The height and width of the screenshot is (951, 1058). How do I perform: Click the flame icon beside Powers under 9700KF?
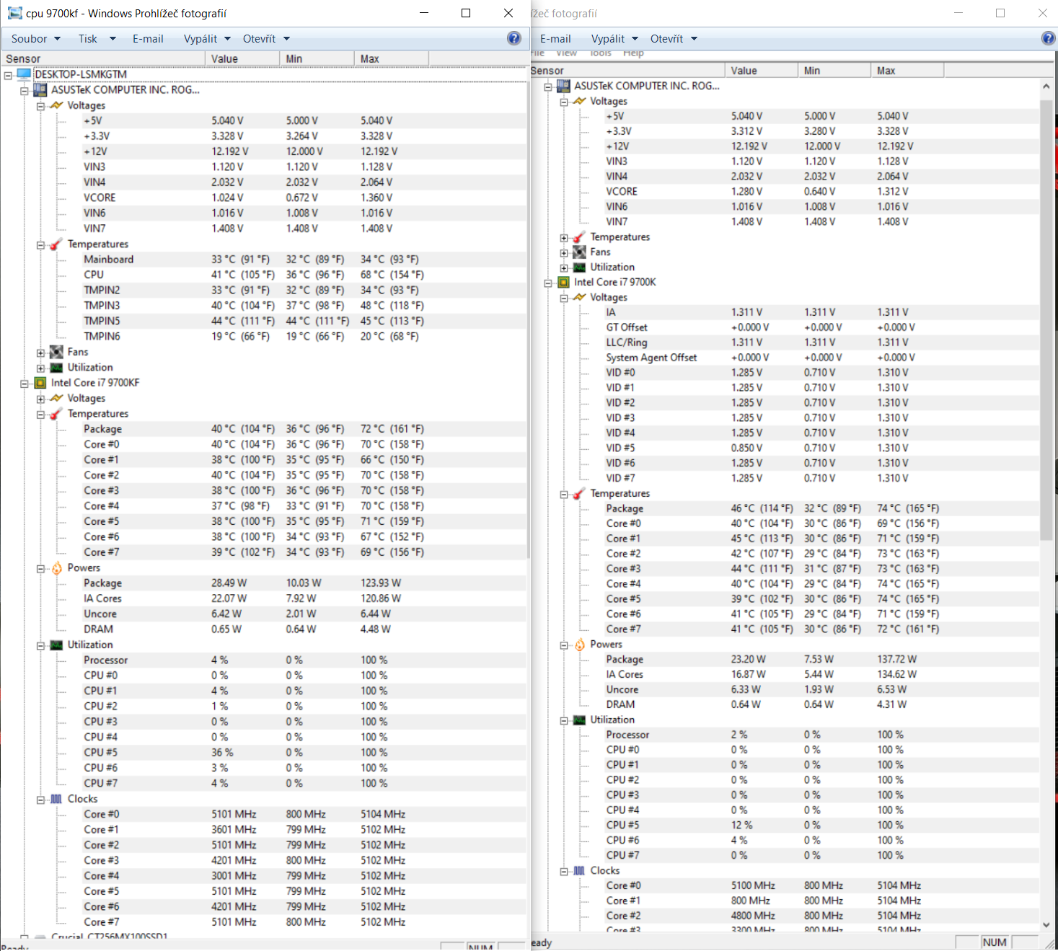[x=57, y=568]
